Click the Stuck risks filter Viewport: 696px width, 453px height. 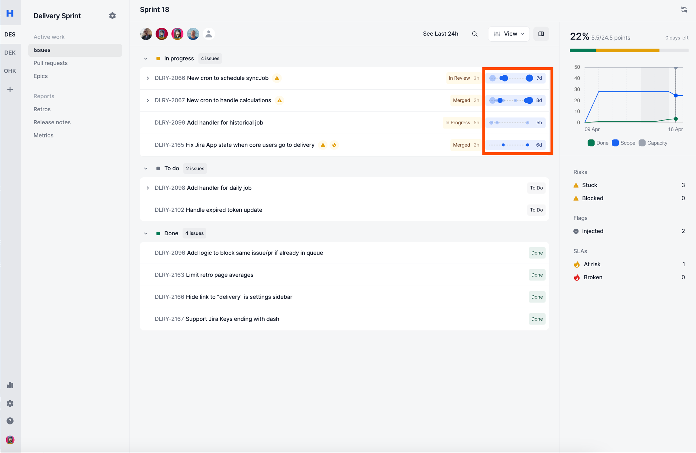point(589,185)
